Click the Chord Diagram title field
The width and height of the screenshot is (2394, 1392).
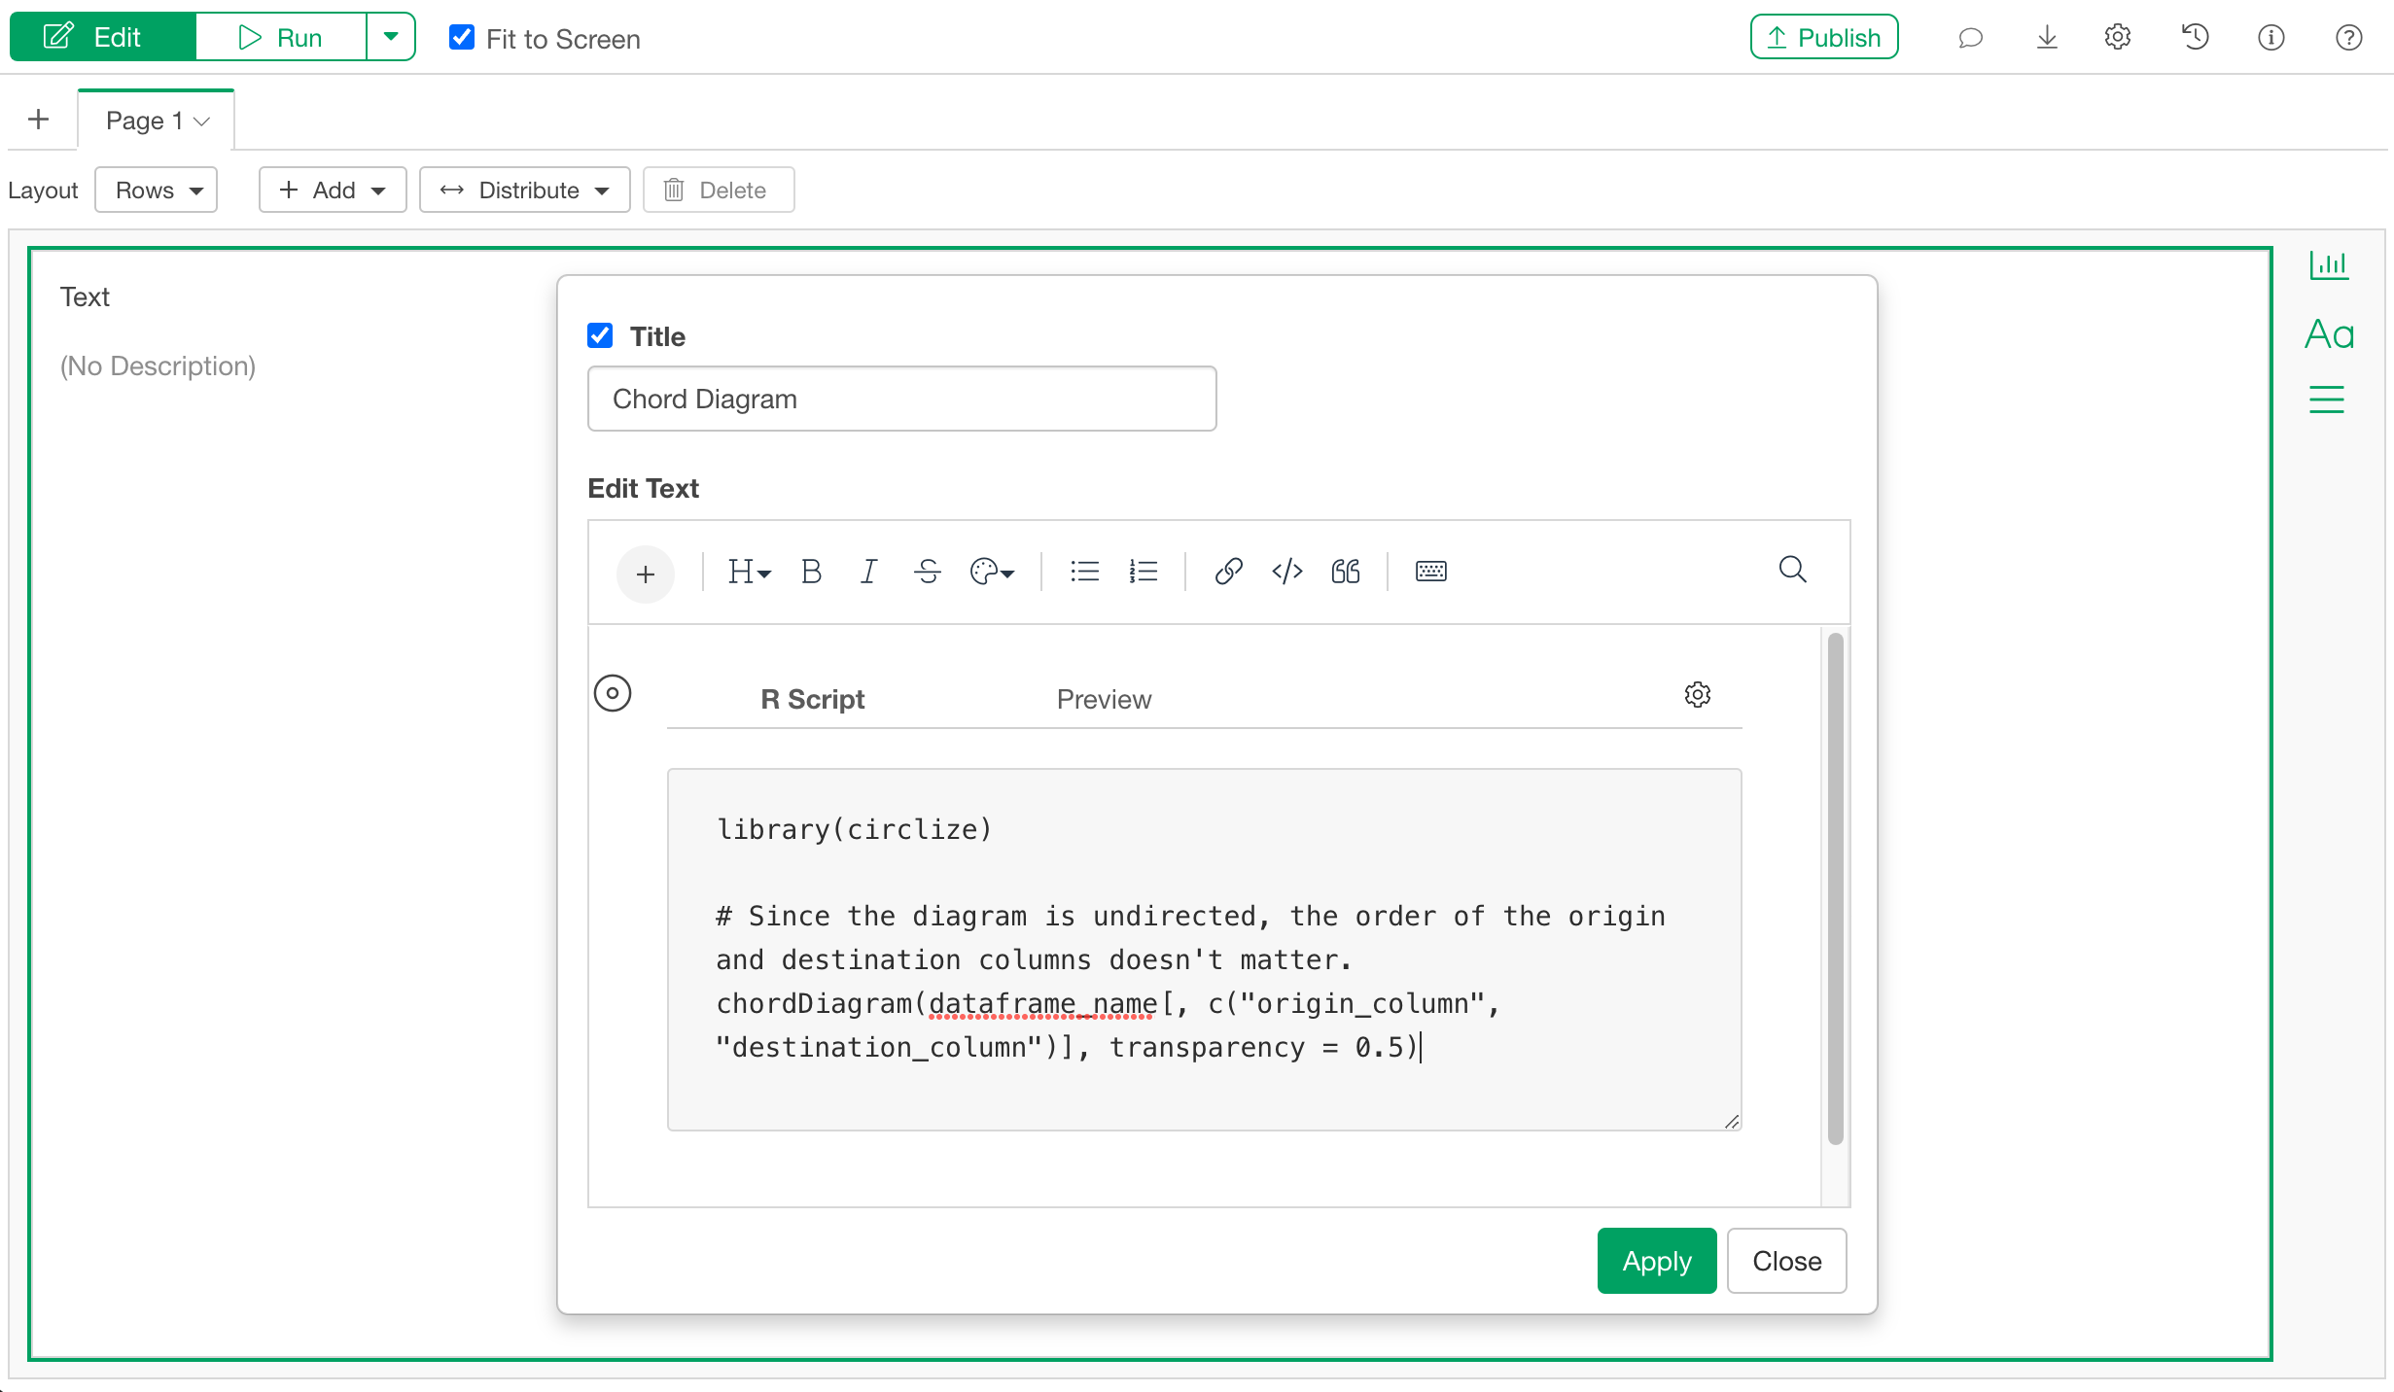[901, 399]
